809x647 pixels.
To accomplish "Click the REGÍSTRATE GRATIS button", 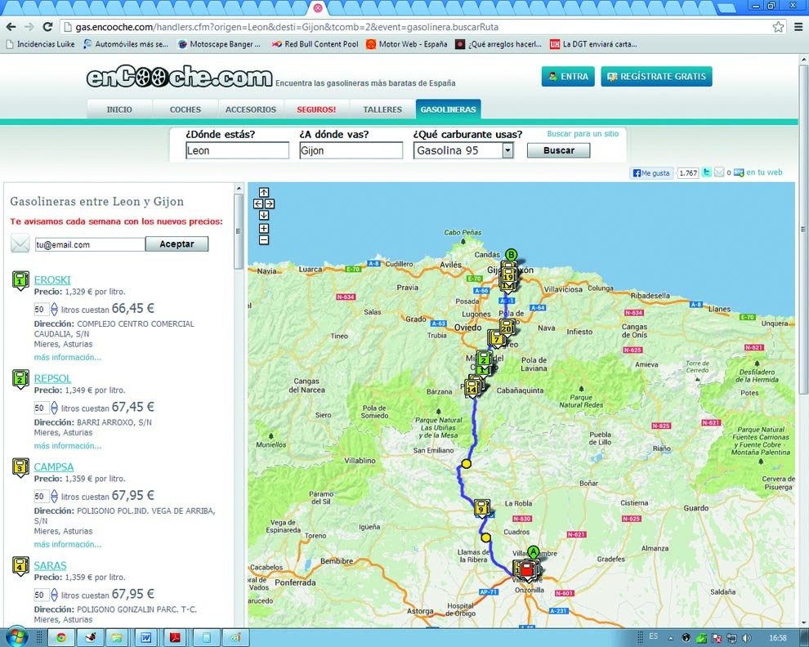I will point(656,76).
